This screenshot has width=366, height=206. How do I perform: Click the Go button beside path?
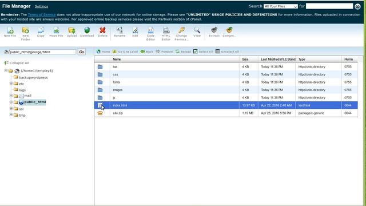(x=81, y=52)
